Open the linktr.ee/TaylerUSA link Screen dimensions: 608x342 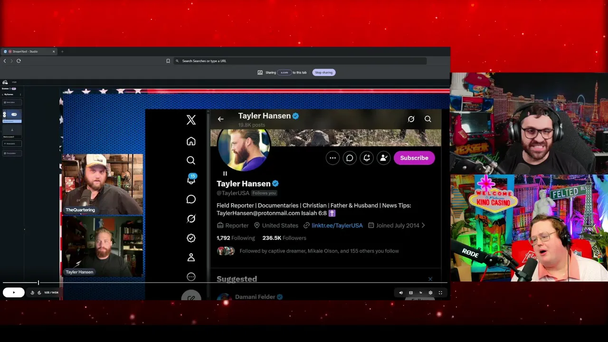337,226
